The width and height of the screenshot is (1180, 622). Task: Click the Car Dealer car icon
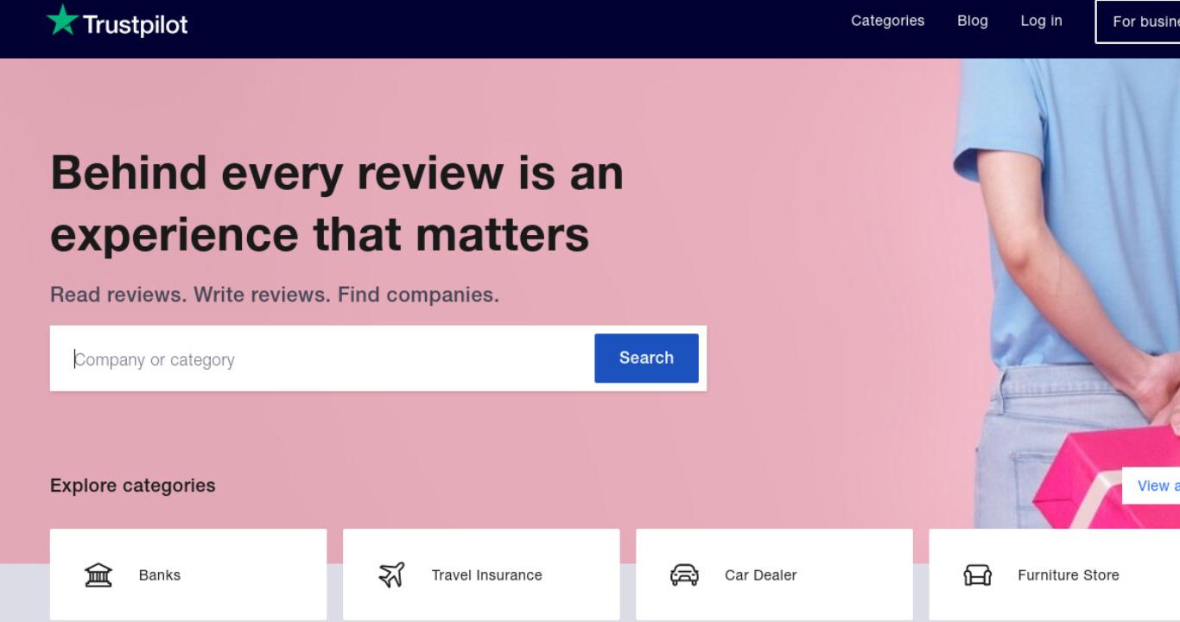tap(684, 574)
